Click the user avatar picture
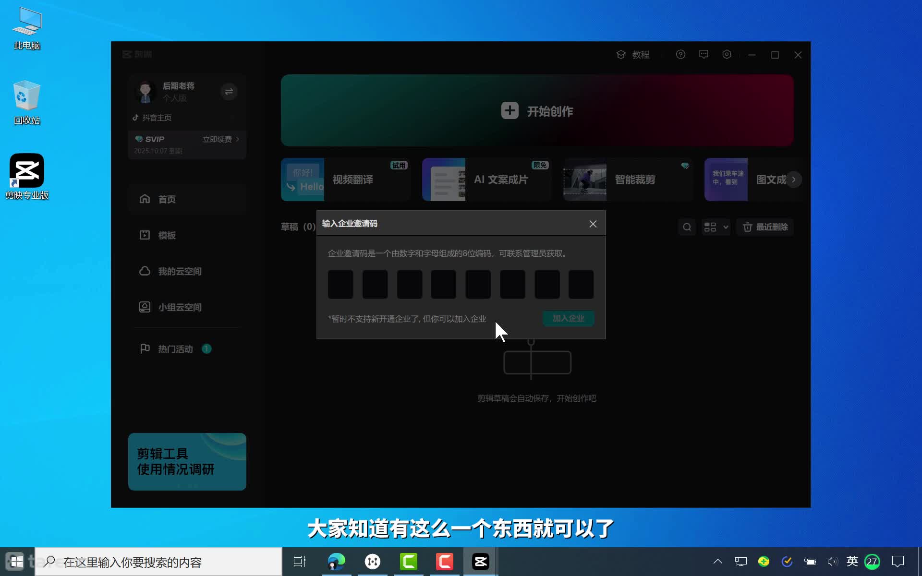This screenshot has height=576, width=922. tap(145, 92)
